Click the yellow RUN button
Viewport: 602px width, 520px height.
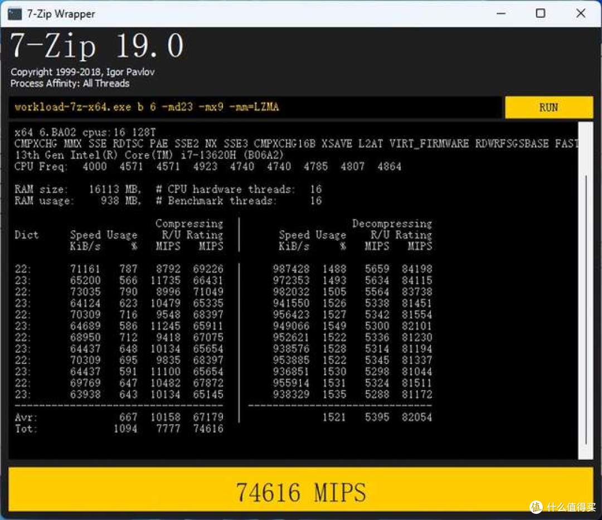548,108
